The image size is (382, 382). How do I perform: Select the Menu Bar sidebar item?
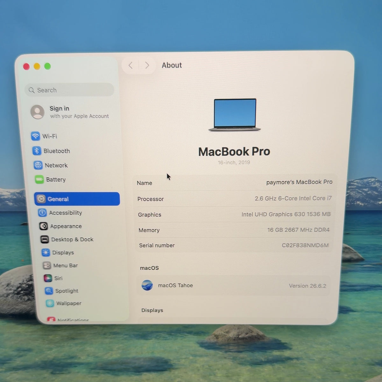[x=60, y=265]
